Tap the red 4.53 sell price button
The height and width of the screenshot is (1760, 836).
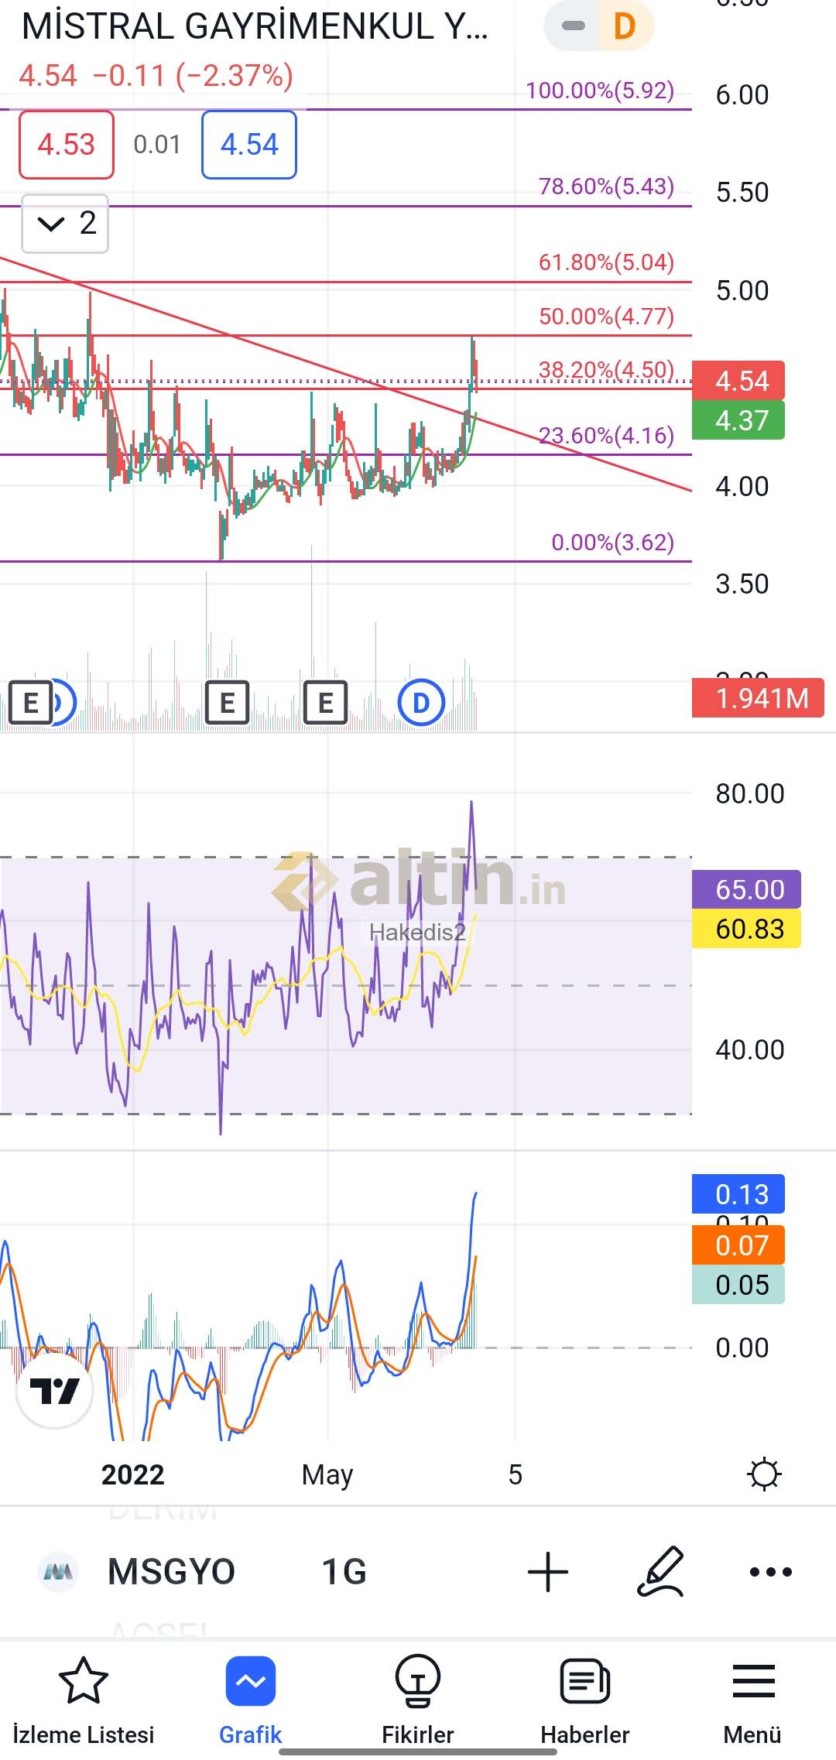click(67, 145)
